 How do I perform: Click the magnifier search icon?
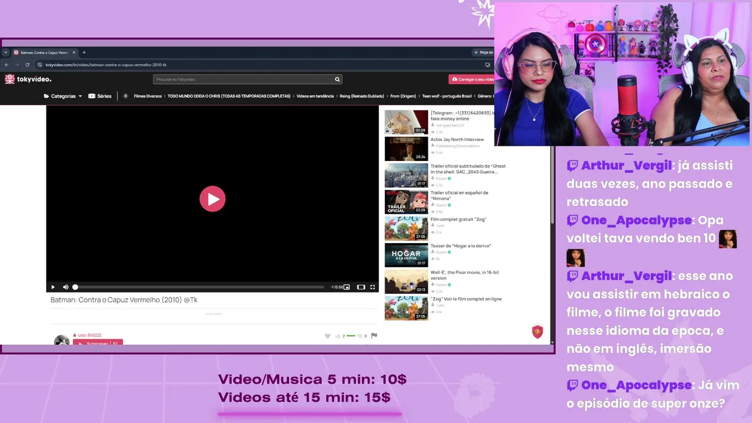click(337, 79)
